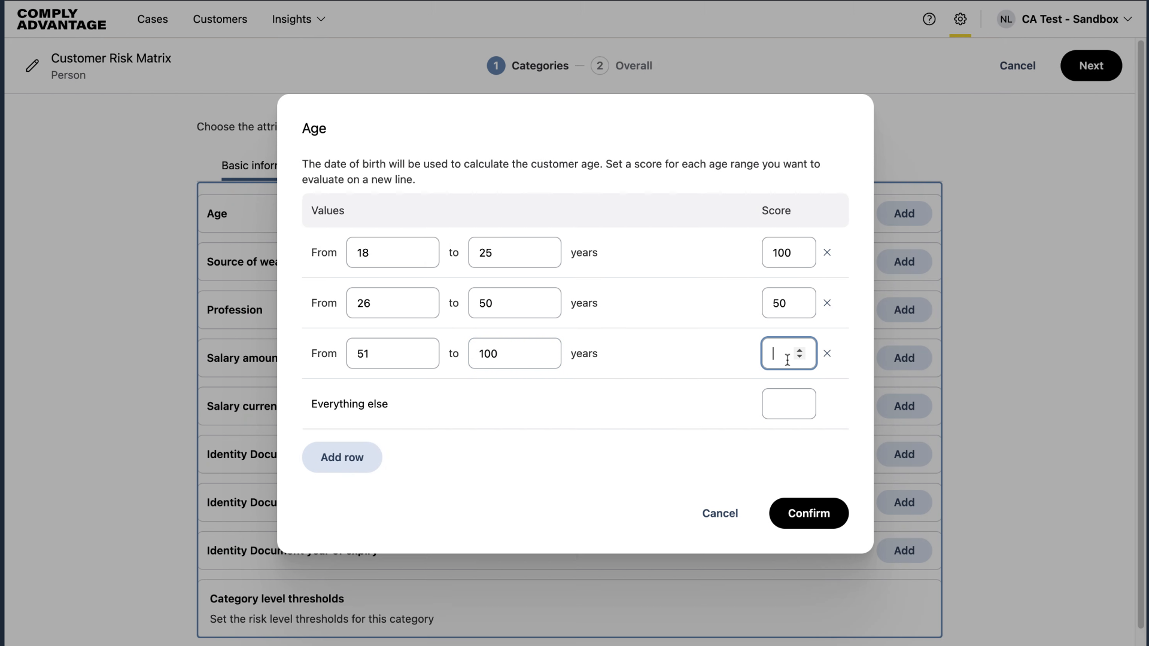The width and height of the screenshot is (1149, 646).
Task: Open the settings gear icon
Action: [960, 19]
